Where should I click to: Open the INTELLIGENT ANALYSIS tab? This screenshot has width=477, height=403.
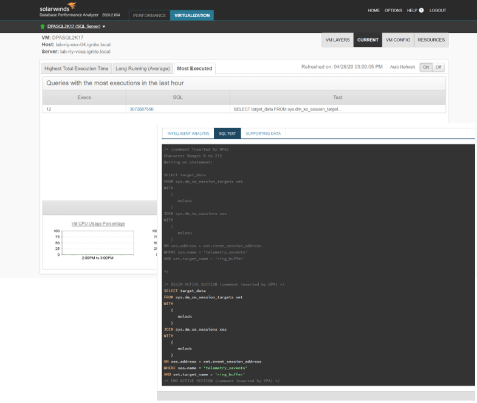click(x=188, y=133)
